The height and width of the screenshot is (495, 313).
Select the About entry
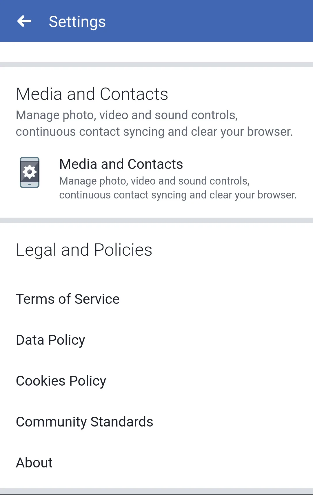[34, 463]
